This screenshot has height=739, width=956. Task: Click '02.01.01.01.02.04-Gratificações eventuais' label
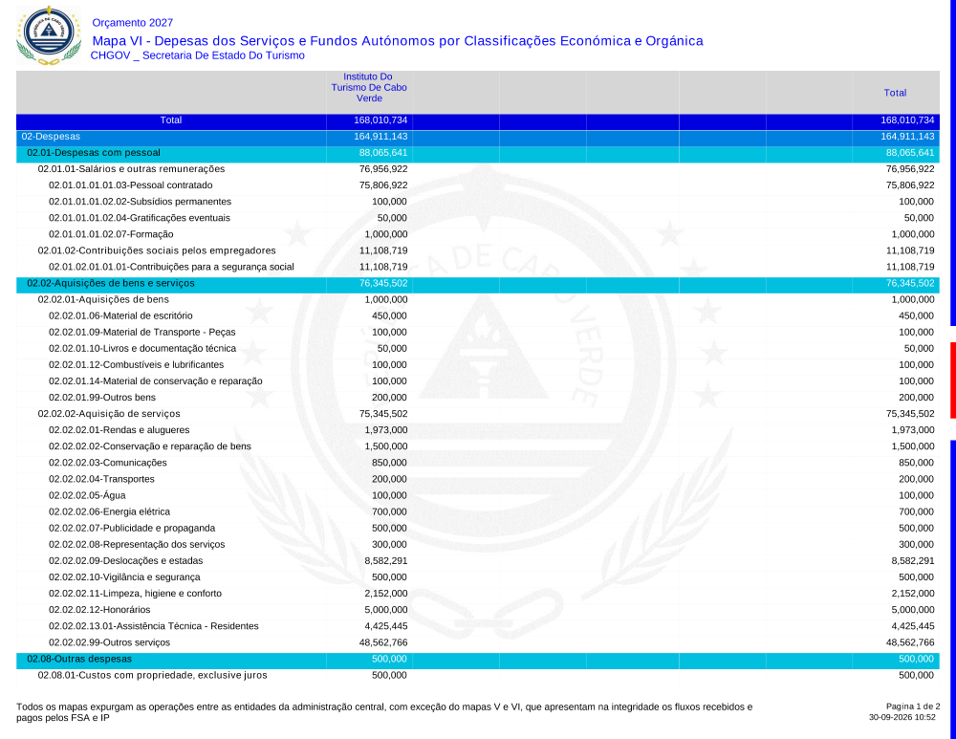[x=140, y=218]
